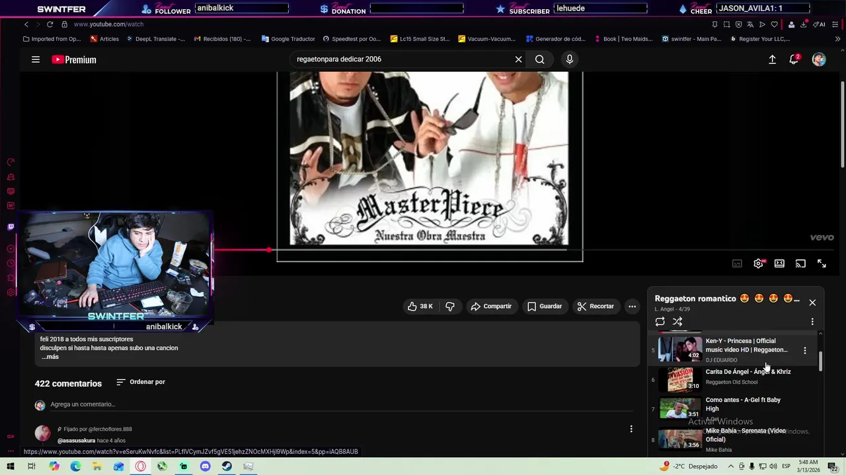Open options for the pinned comment
846x475 pixels.
point(631,429)
